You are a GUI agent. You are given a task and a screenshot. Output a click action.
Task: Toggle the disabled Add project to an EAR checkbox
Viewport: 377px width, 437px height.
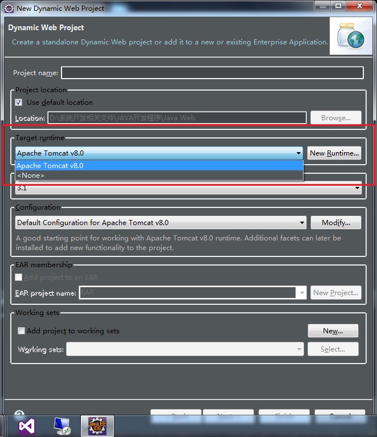(x=19, y=277)
